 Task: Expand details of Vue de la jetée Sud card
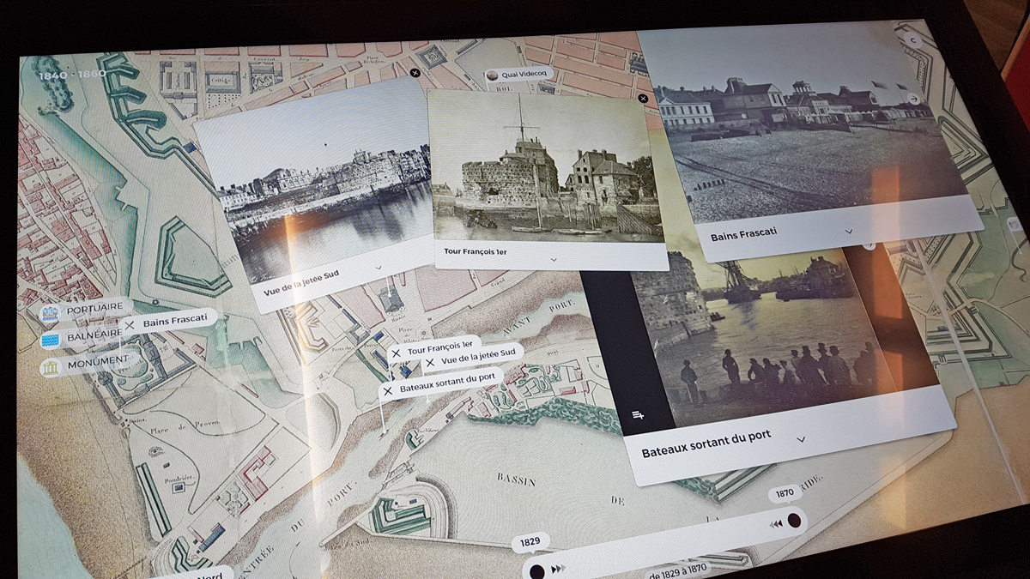[x=379, y=268]
